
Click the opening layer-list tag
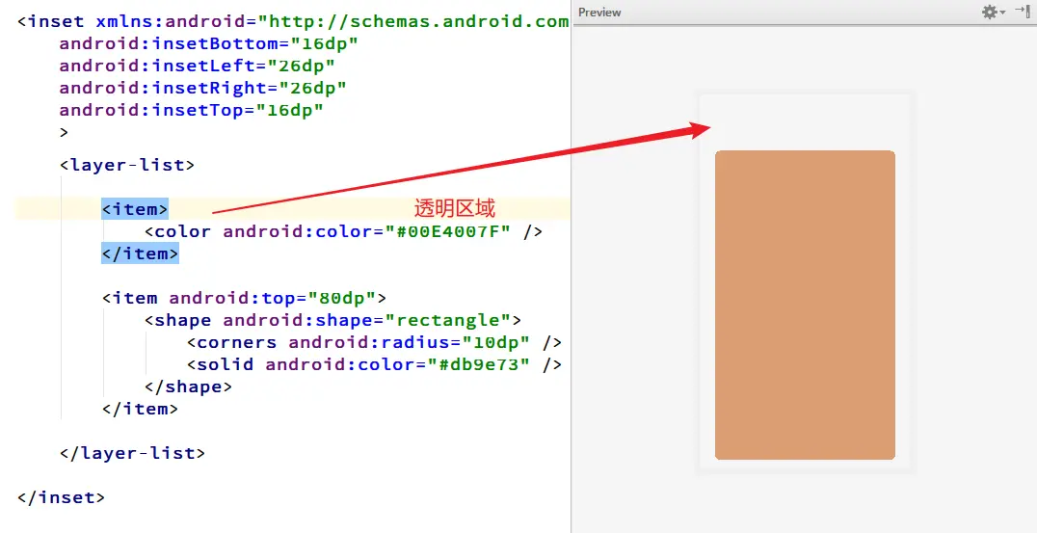point(127,165)
